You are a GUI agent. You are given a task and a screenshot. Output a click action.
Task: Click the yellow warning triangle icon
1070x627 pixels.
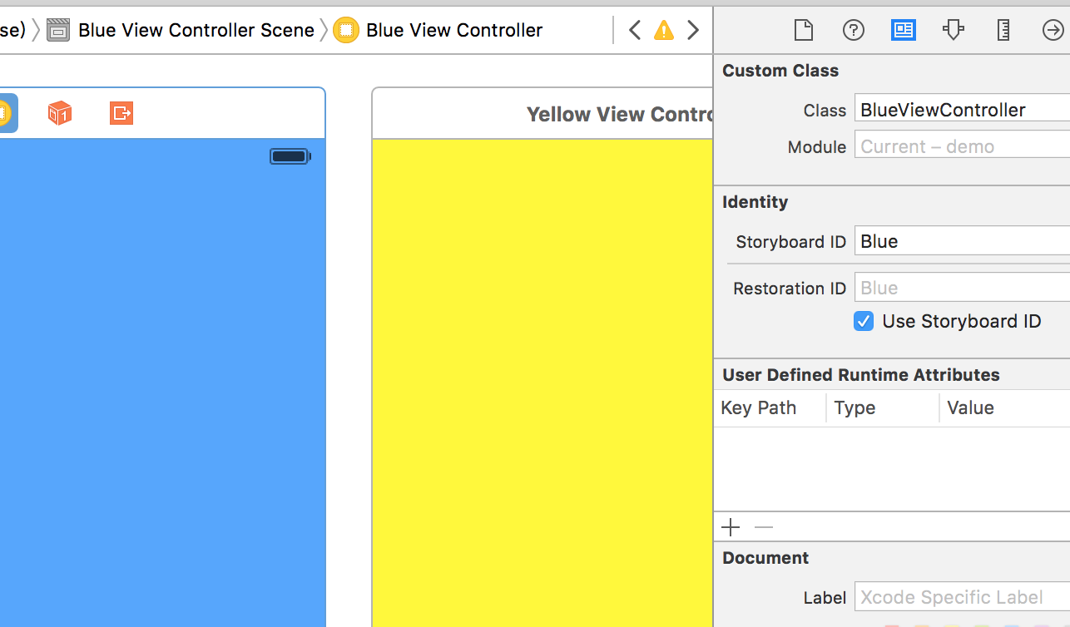click(x=664, y=31)
